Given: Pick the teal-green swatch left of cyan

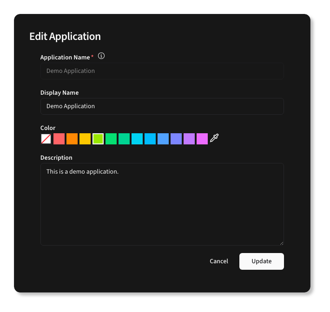Looking at the screenshot, I should (124, 139).
